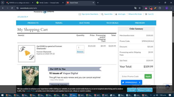Click the taskbar clock showing 1:52 a.m.
This screenshot has height=97, width=174.
click(x=163, y=95)
